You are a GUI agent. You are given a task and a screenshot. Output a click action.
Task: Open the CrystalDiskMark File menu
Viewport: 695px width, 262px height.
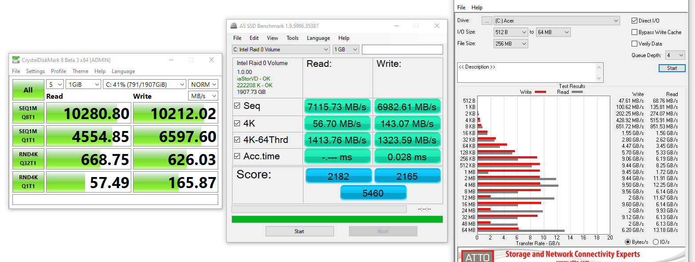pos(16,71)
